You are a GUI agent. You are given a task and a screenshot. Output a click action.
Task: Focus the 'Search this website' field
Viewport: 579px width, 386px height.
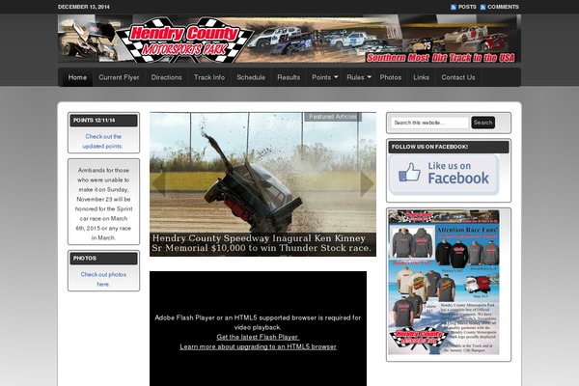tap(429, 123)
